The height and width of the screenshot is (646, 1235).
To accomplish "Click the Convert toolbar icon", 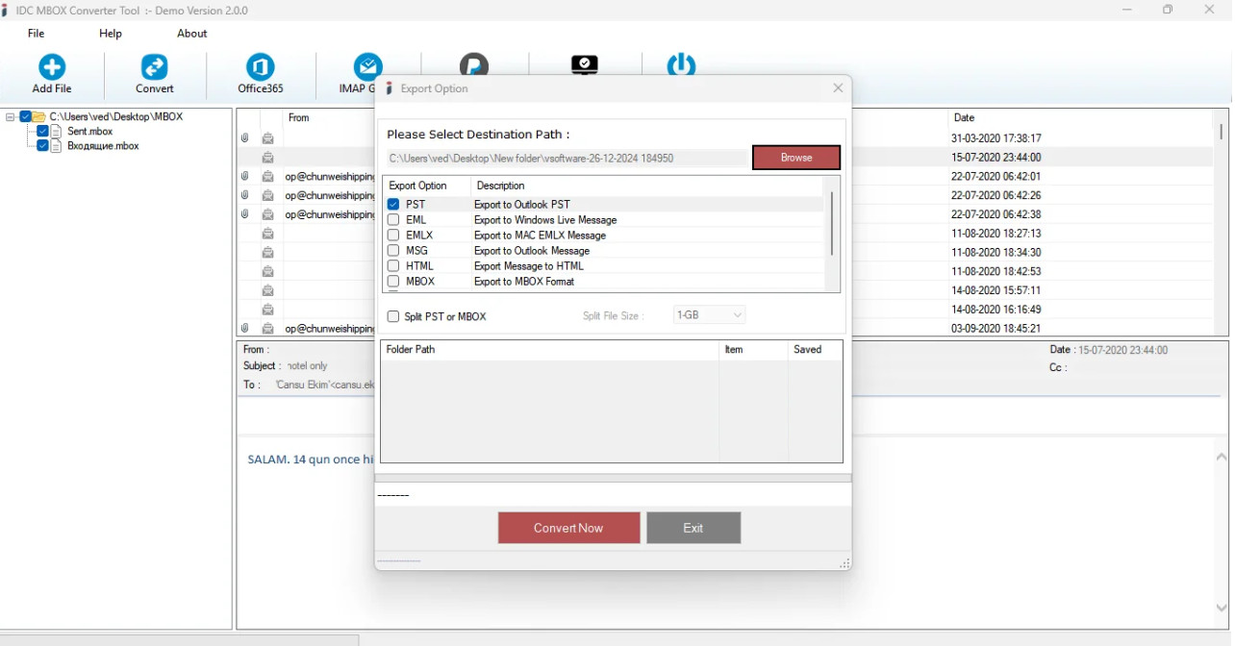I will coord(154,67).
